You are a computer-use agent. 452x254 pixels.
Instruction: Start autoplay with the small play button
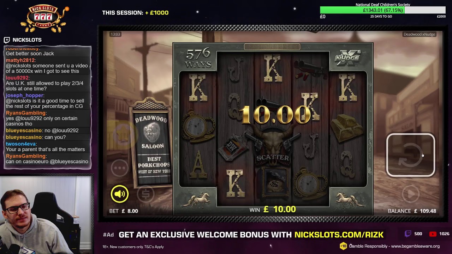coord(411,194)
